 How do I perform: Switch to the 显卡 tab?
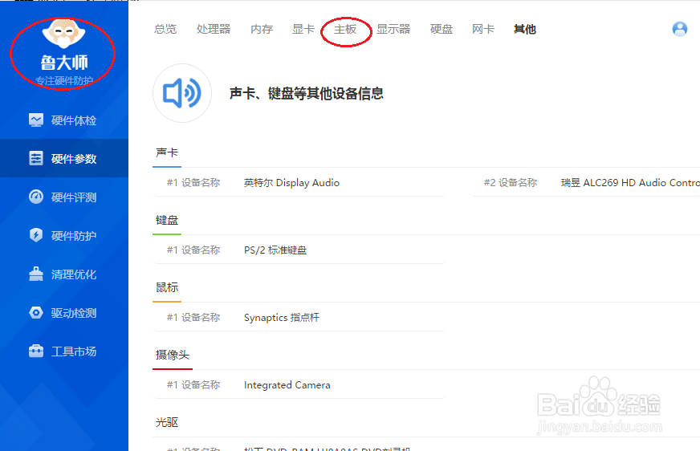(x=303, y=30)
